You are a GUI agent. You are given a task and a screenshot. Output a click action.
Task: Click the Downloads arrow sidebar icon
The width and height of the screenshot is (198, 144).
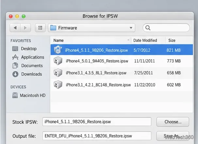tap(15, 74)
